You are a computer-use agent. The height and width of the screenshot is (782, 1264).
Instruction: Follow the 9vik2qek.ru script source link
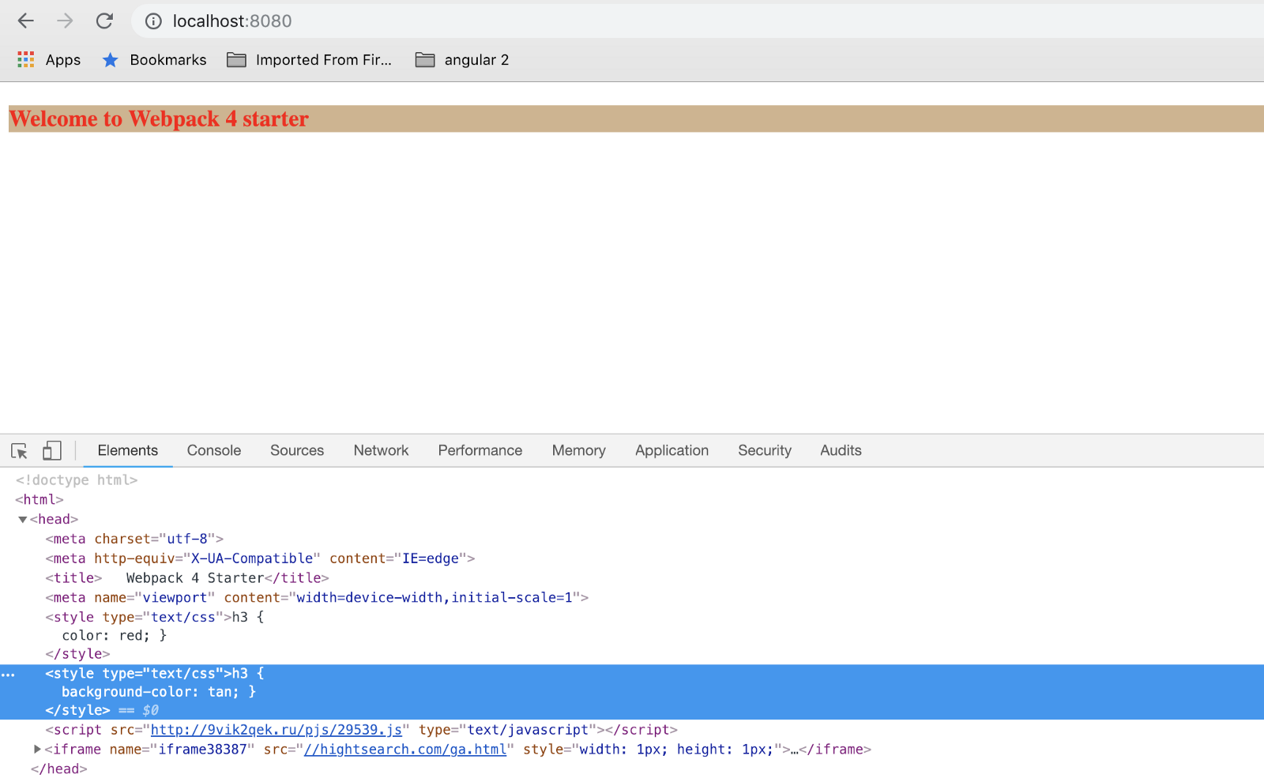[x=276, y=730]
